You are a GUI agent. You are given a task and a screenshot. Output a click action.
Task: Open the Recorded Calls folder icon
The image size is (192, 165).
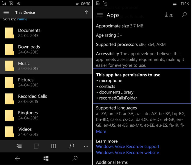pos(9,99)
